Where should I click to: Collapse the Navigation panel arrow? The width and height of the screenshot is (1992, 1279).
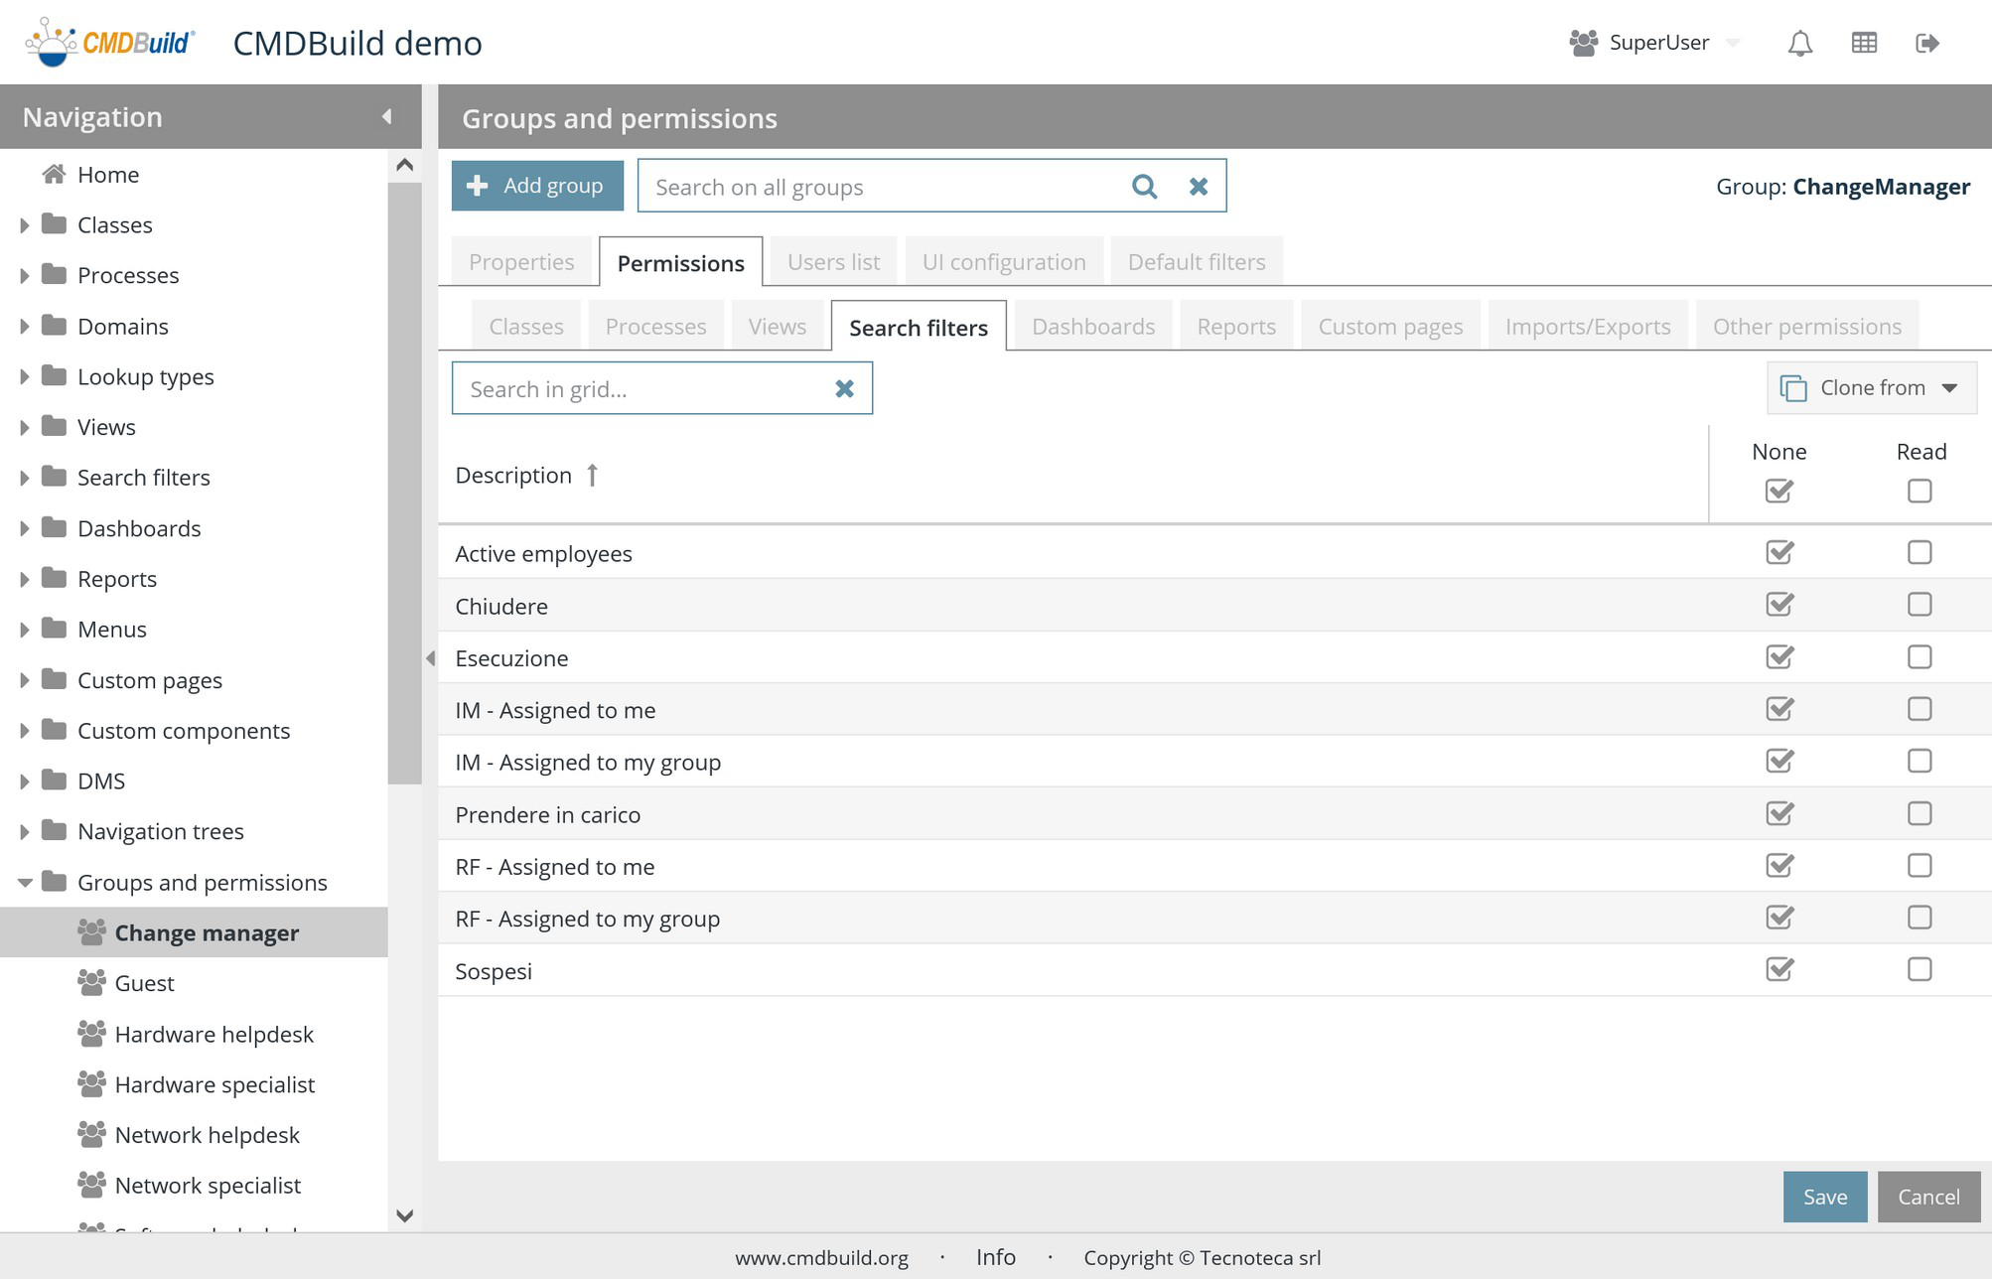(x=386, y=117)
